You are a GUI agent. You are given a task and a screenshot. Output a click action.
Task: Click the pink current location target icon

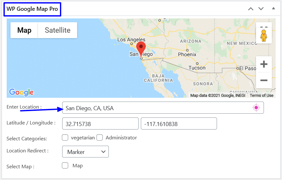[256, 108]
